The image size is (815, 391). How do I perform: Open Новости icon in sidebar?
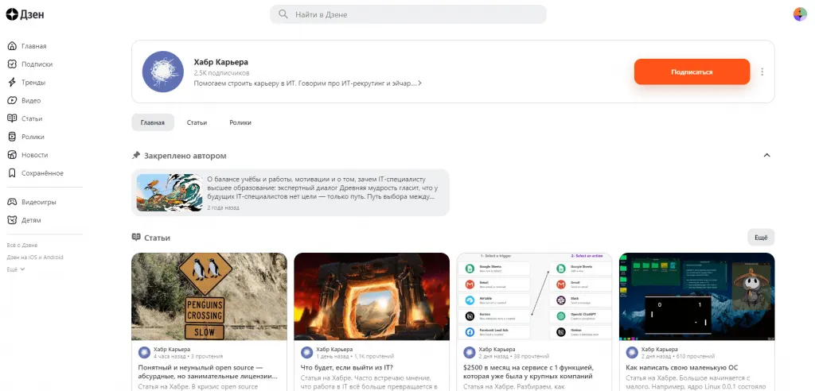[12, 155]
